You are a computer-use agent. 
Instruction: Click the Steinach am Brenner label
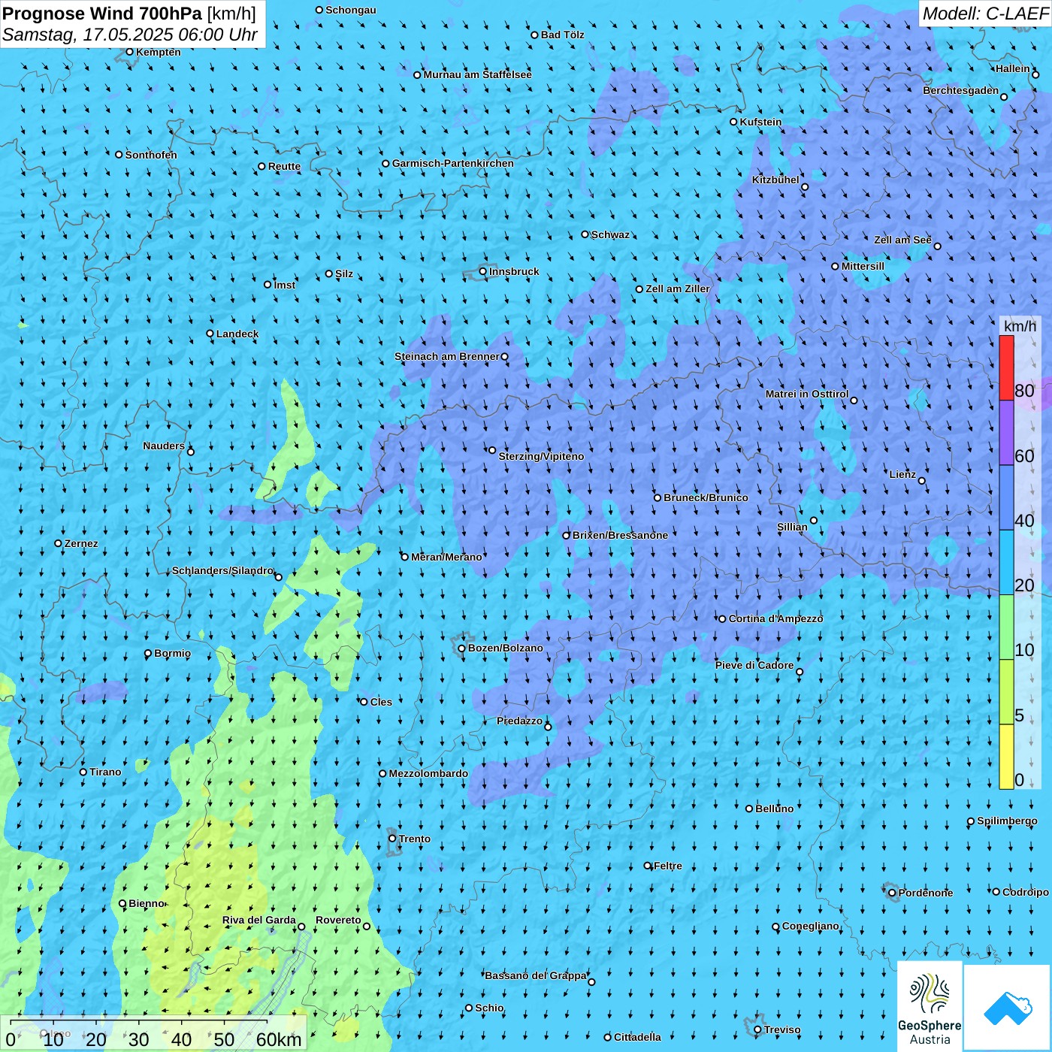pyautogui.click(x=446, y=356)
